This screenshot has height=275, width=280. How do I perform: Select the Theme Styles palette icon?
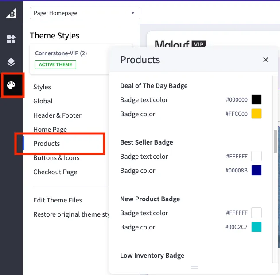tap(11, 85)
